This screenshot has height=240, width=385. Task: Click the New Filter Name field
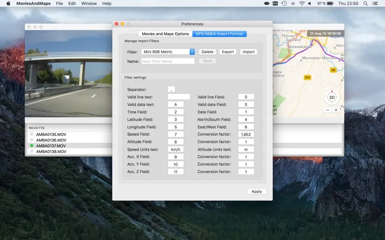coord(168,61)
